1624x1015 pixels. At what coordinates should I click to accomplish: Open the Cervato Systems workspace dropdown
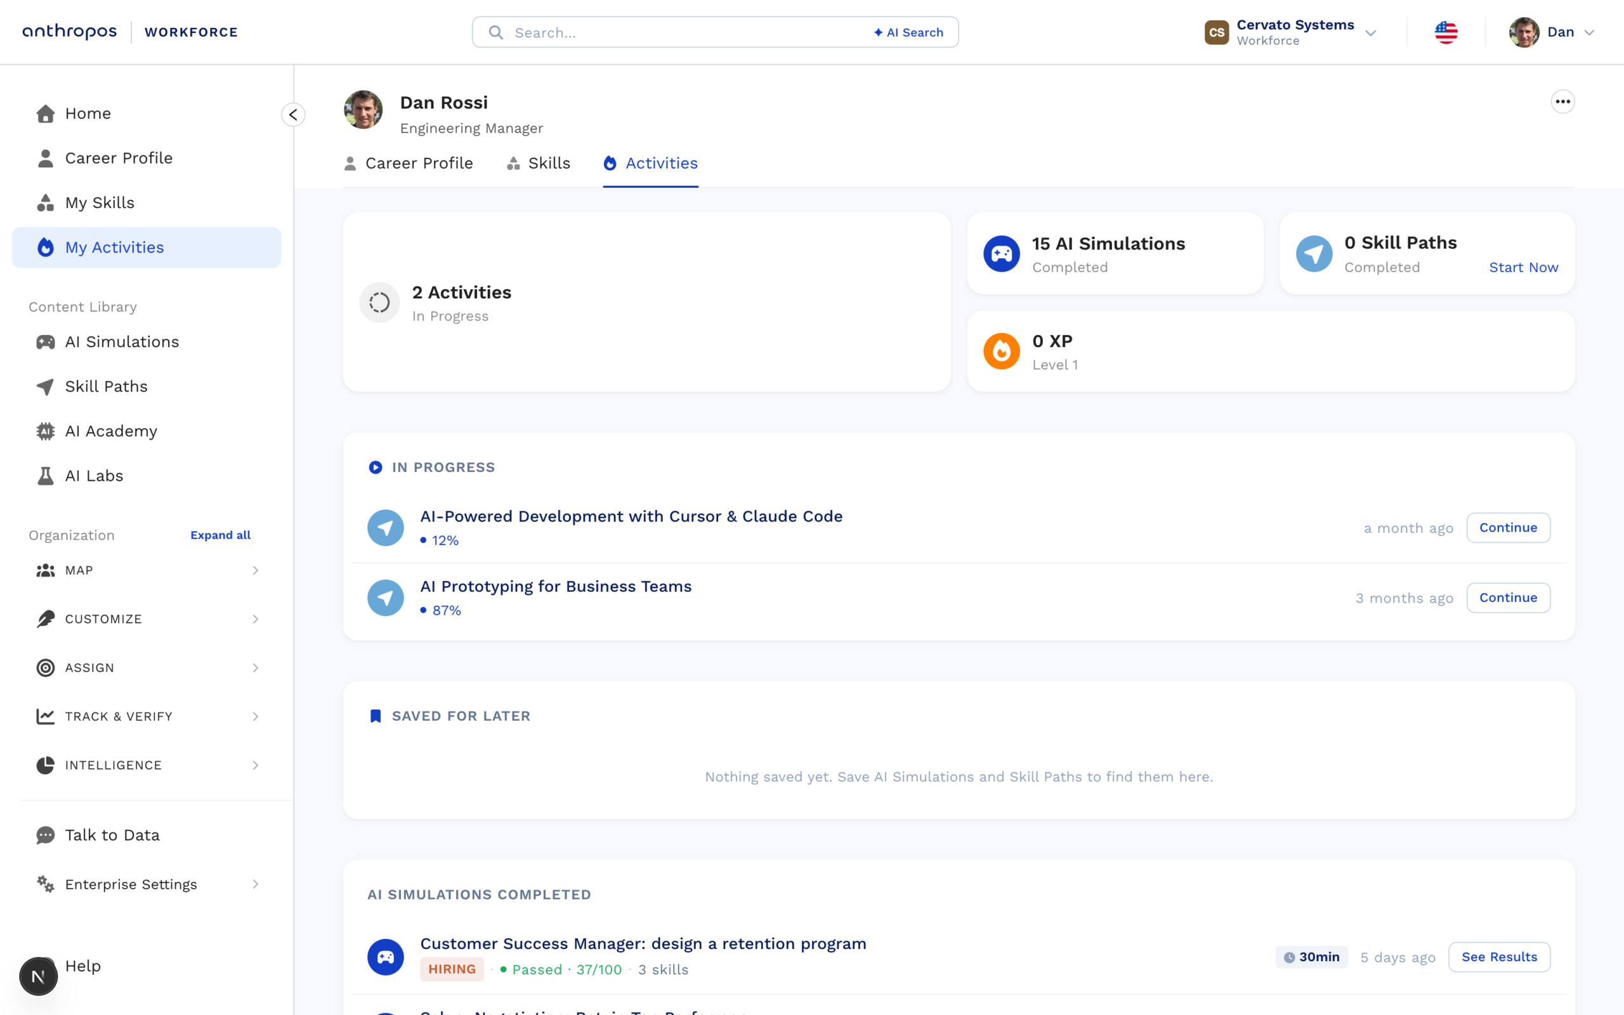click(1290, 32)
